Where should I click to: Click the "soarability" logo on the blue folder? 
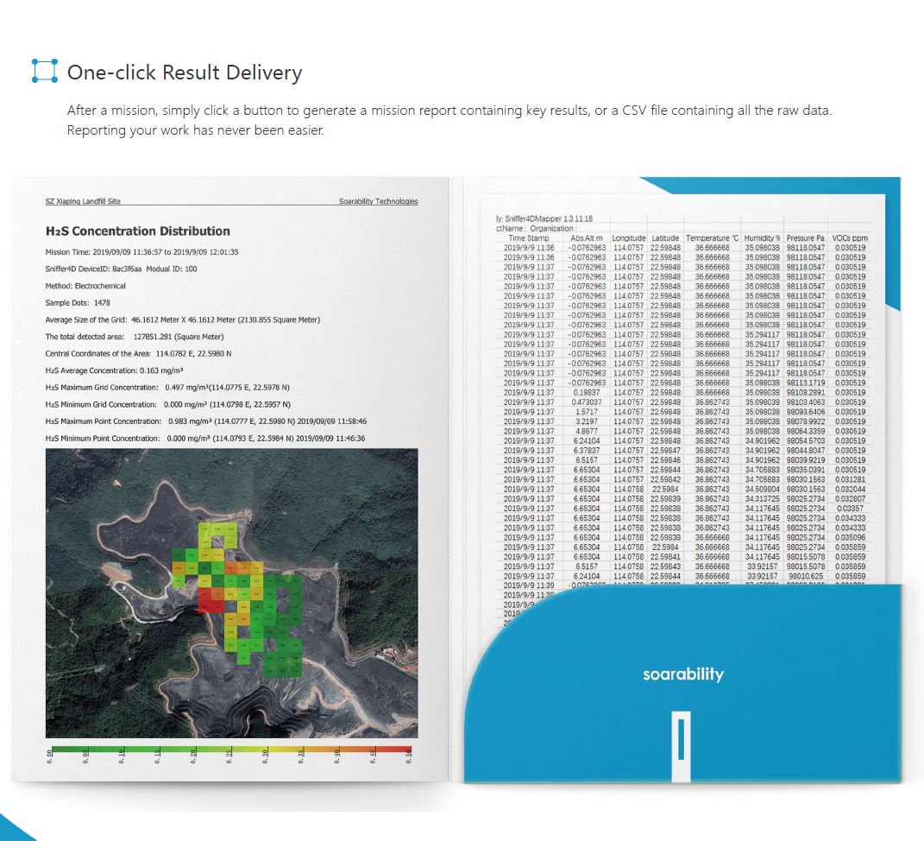pyautogui.click(x=683, y=674)
